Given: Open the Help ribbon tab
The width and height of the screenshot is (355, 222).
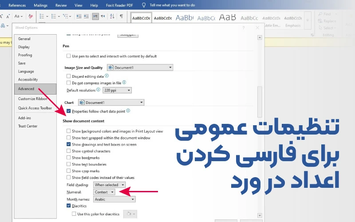Looking at the screenshot, I should 94,5.
